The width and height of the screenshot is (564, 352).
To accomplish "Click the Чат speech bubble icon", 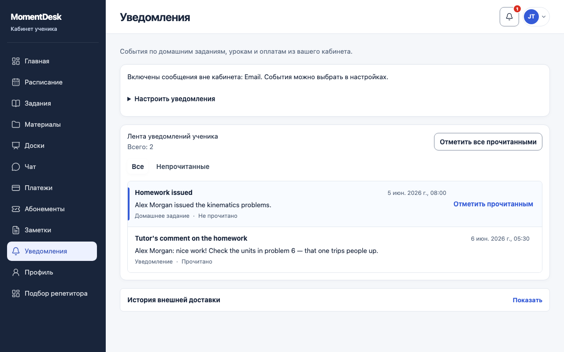I will coord(16,167).
